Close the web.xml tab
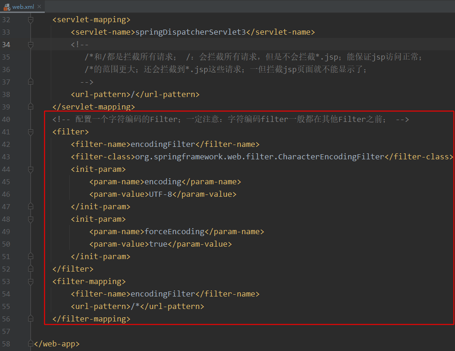 39,6
